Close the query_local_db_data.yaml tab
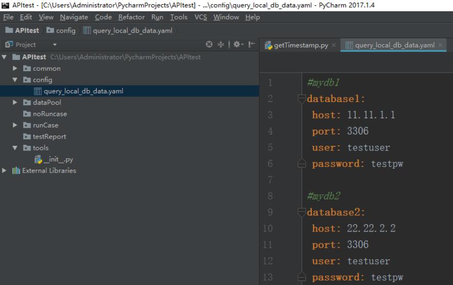The image size is (453, 285). tap(440, 45)
